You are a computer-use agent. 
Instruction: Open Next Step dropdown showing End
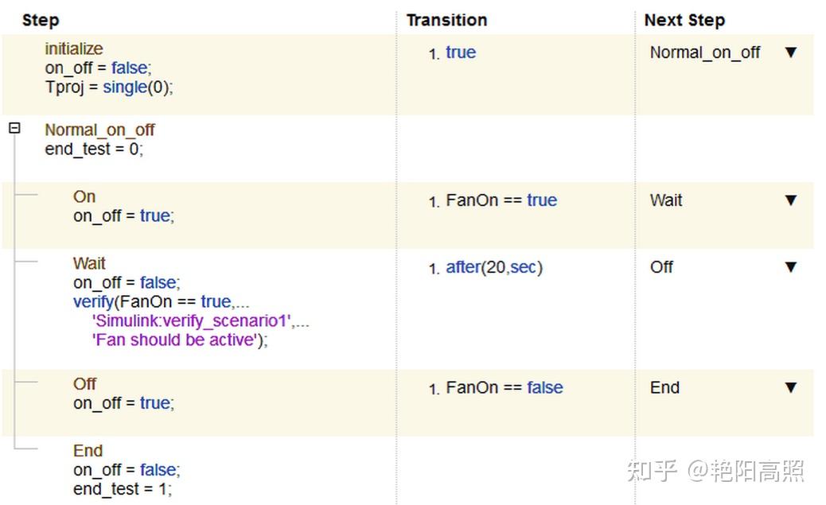(790, 388)
